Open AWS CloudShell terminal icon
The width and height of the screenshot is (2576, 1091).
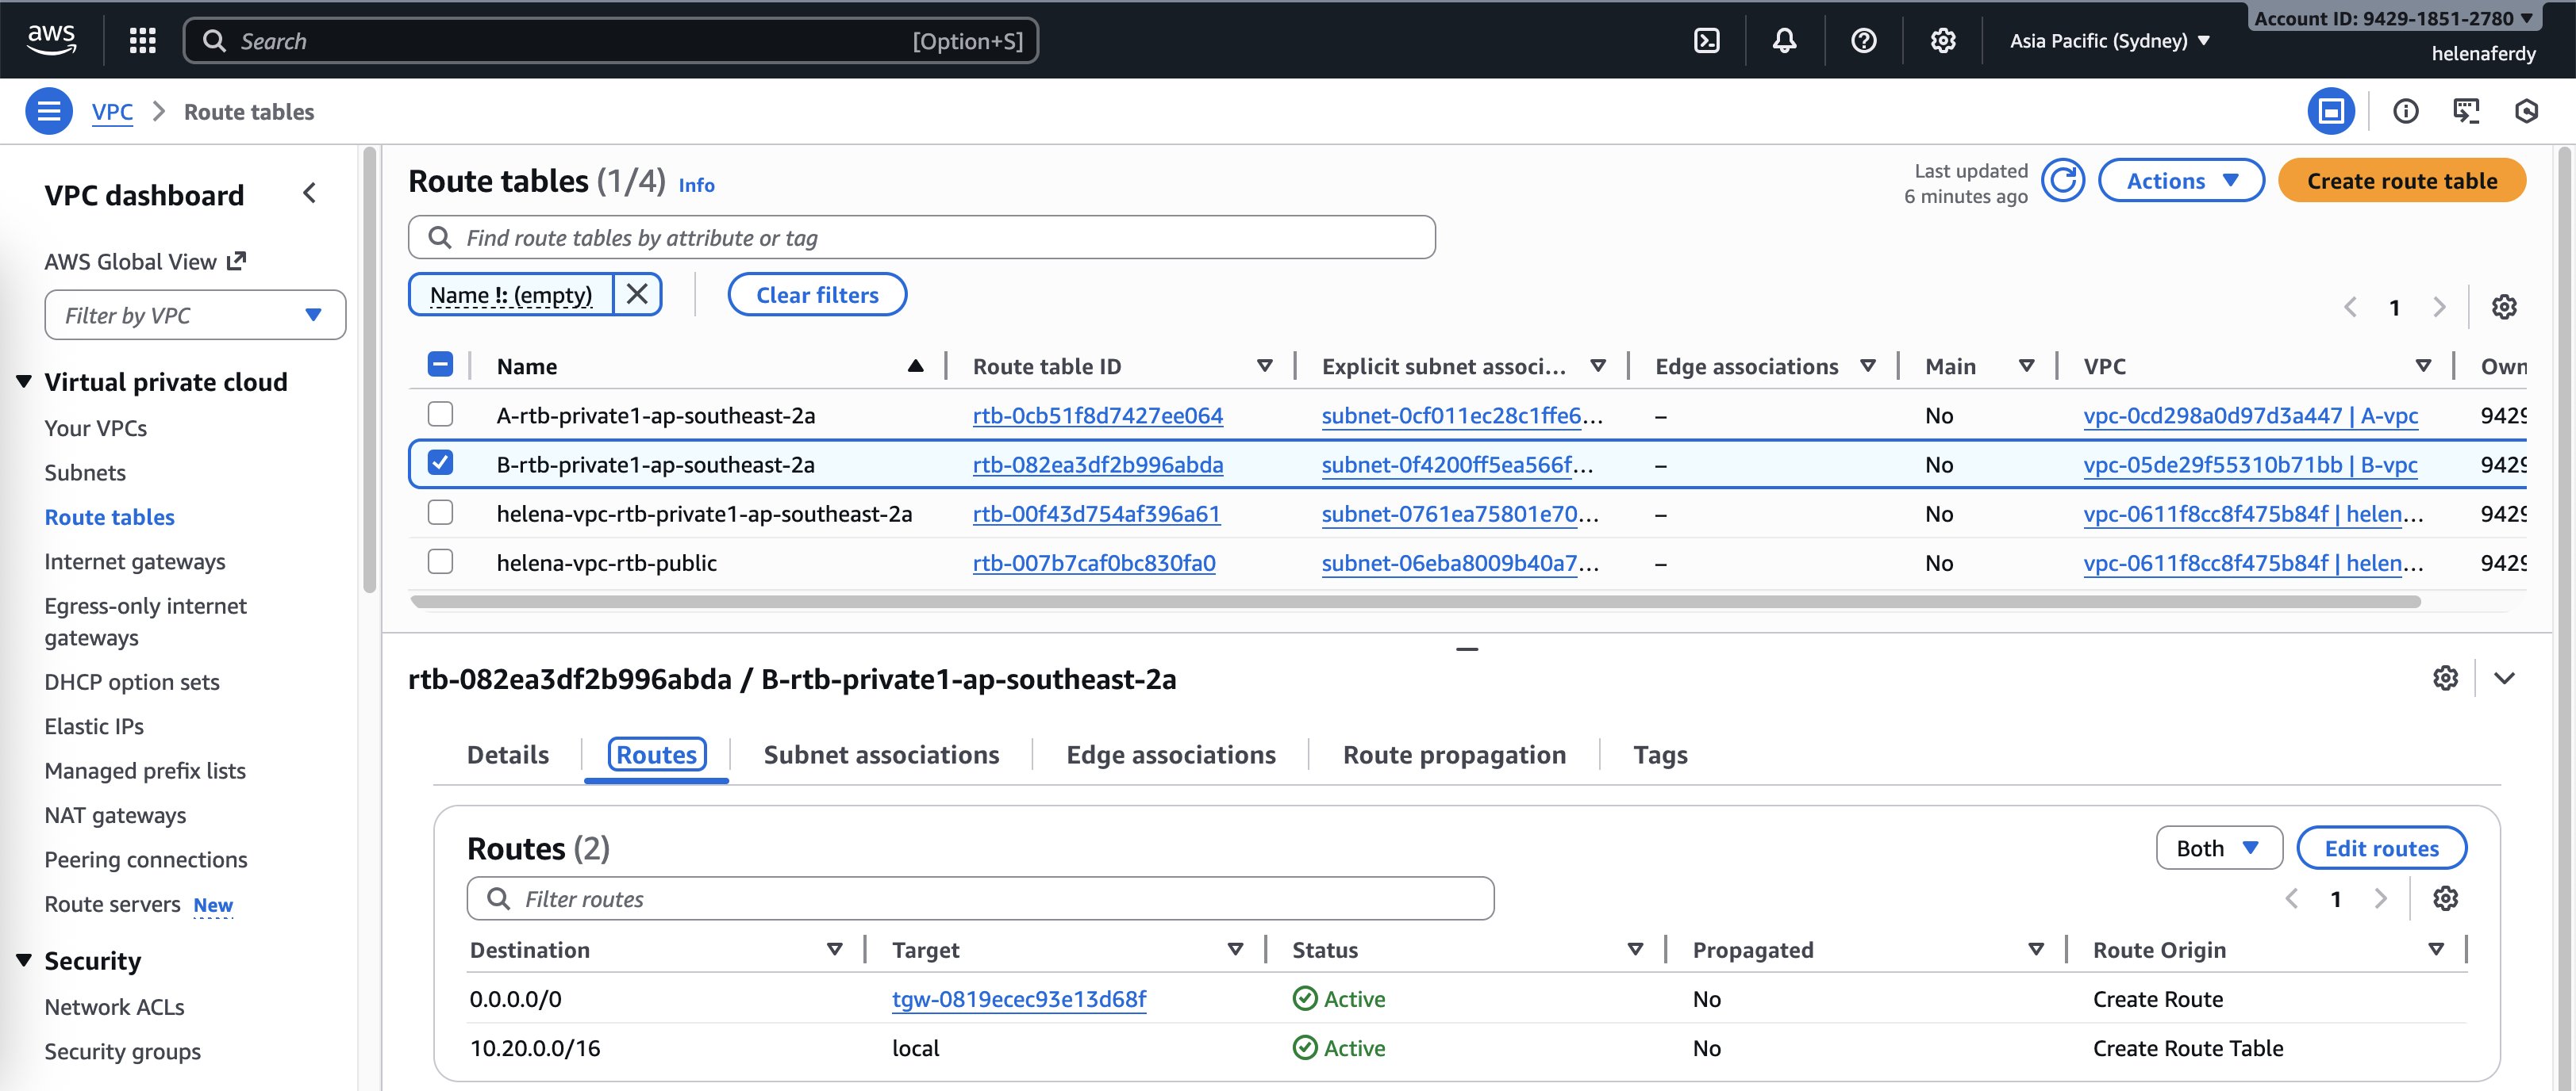tap(1706, 41)
